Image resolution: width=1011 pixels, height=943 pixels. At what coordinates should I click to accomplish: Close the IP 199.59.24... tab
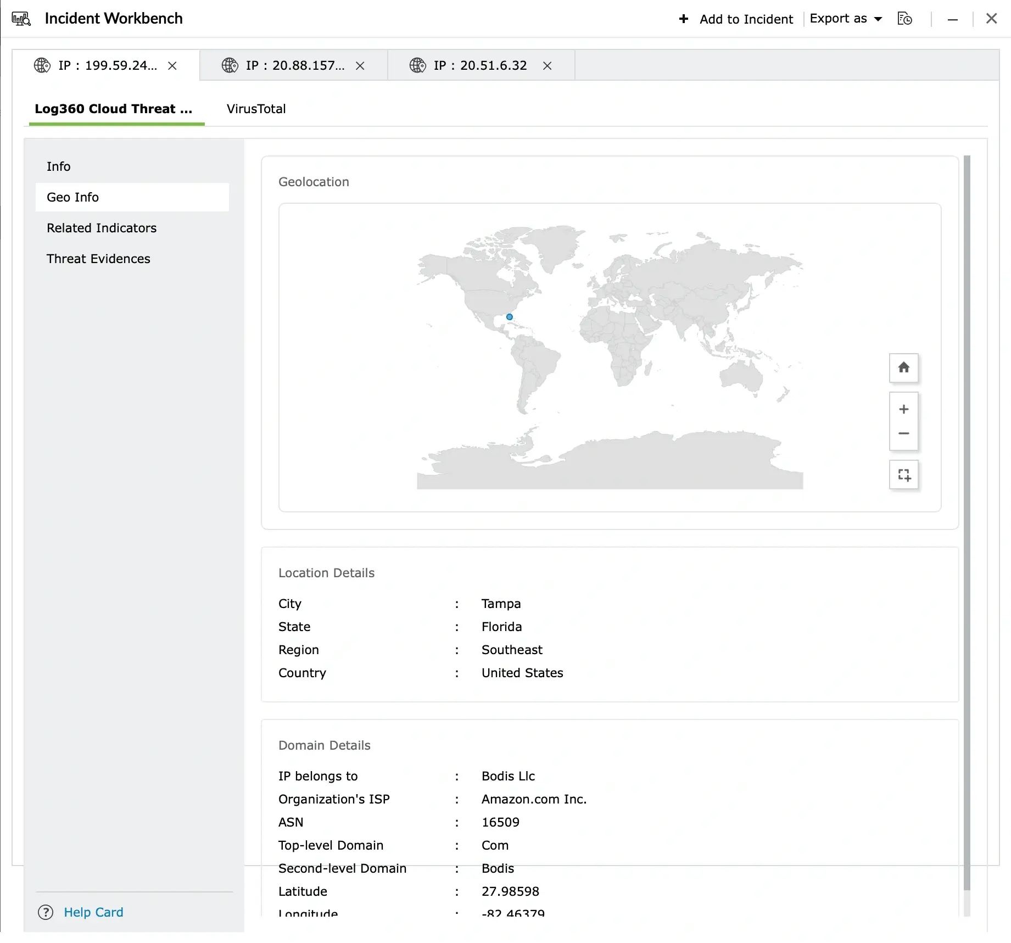(x=172, y=66)
